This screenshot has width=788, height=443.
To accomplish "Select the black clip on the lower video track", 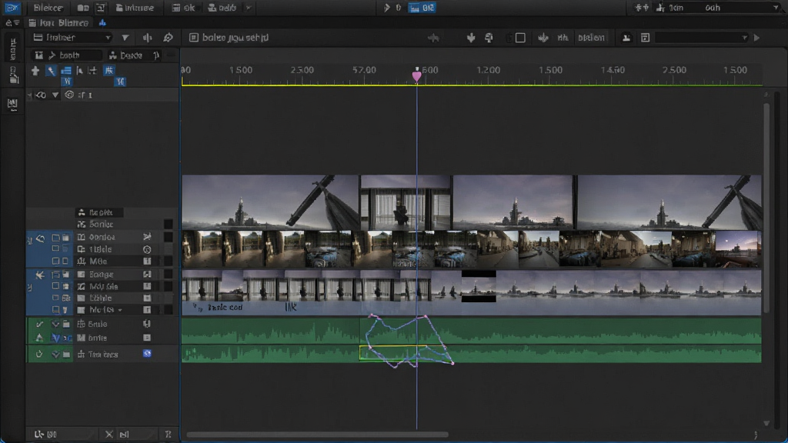I will pos(479,286).
